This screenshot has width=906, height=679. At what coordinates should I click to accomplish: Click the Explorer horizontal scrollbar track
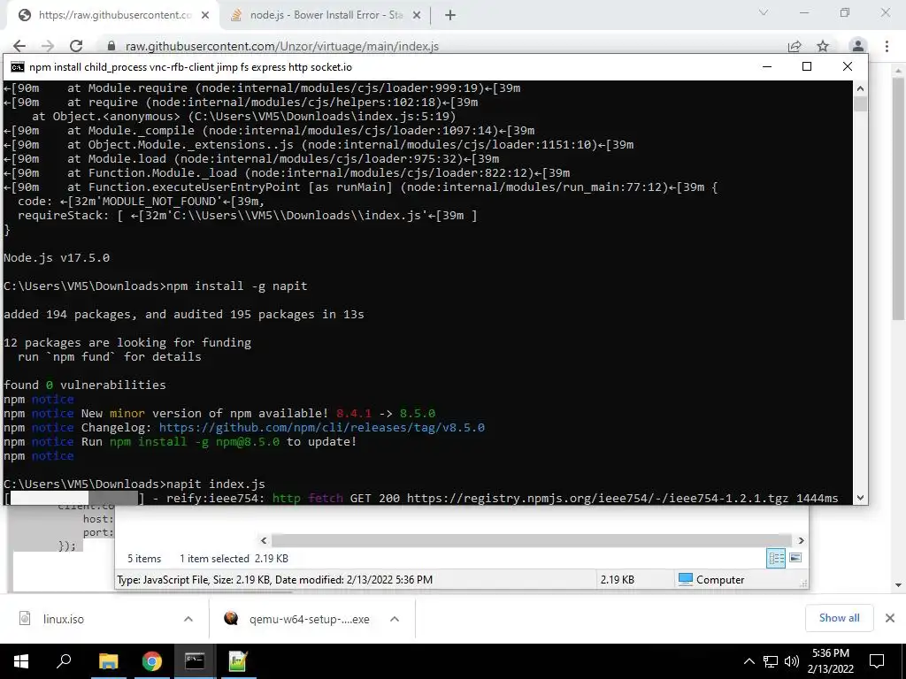click(532, 540)
